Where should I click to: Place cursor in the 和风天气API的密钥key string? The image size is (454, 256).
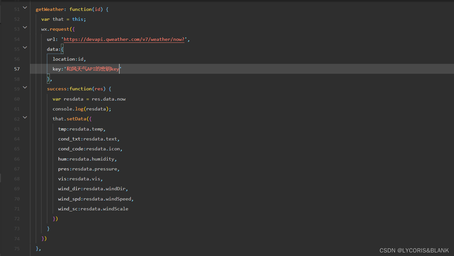tap(93, 69)
